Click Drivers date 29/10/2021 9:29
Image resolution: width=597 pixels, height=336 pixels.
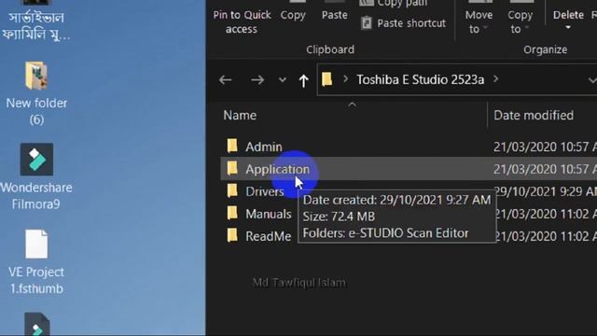[x=545, y=191]
